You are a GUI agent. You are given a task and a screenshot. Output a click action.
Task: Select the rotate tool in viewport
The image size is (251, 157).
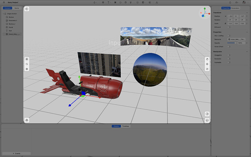click(x=27, y=64)
